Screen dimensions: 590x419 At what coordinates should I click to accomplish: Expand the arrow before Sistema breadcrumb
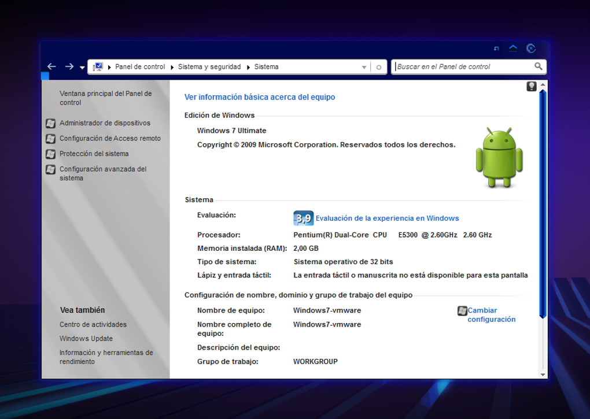(248, 67)
